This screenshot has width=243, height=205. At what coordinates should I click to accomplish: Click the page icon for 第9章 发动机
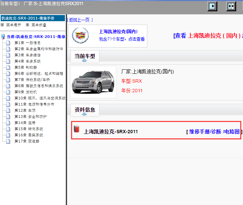[8, 92]
